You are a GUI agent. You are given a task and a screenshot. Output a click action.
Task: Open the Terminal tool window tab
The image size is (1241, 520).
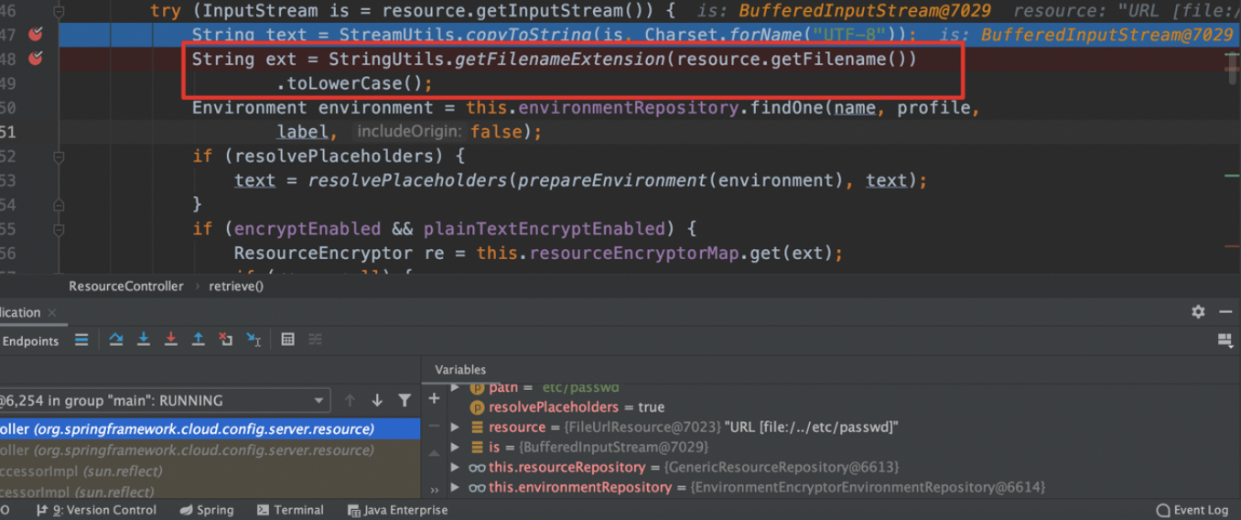[x=290, y=510]
